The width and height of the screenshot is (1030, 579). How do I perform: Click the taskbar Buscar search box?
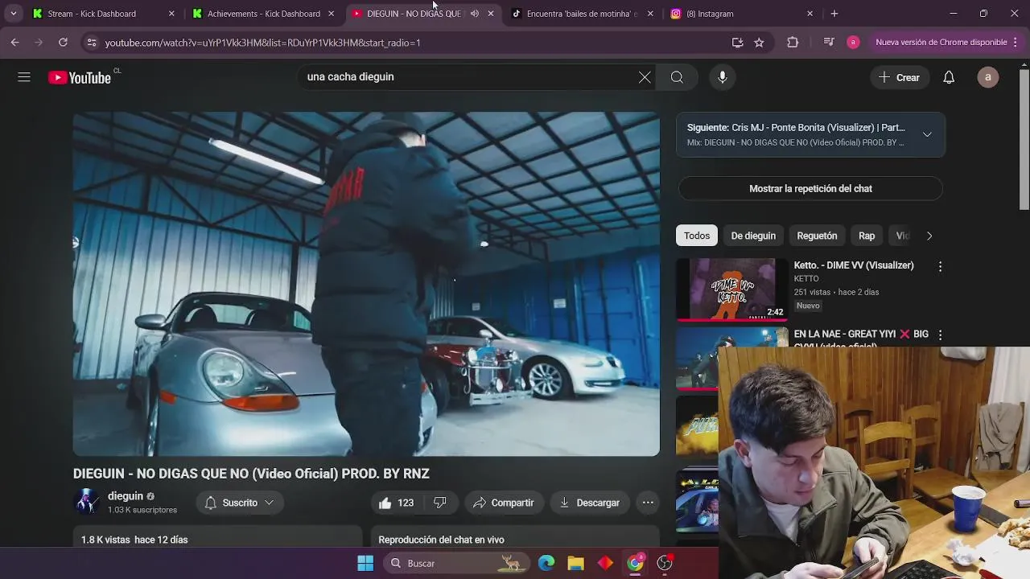click(456, 563)
